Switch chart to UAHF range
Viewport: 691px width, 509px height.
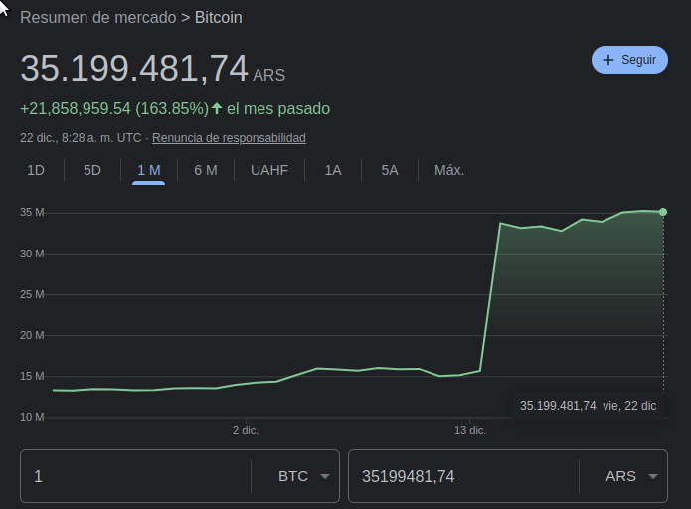pyautogui.click(x=269, y=171)
